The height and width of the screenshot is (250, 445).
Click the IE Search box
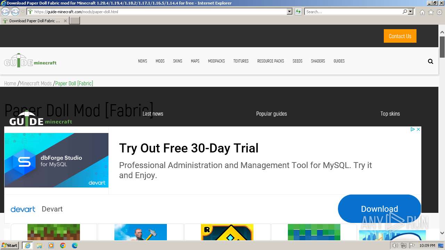[x=353, y=12]
